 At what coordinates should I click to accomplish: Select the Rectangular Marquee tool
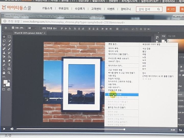pos(9,37)
